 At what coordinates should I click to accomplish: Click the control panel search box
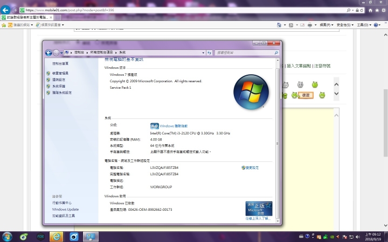[247, 53]
